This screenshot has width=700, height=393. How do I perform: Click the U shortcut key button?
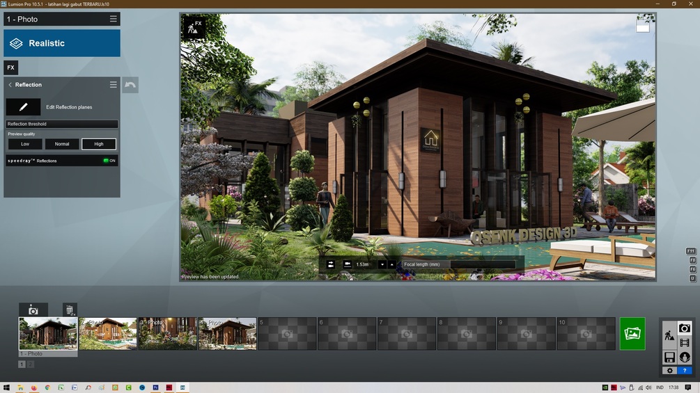693,278
